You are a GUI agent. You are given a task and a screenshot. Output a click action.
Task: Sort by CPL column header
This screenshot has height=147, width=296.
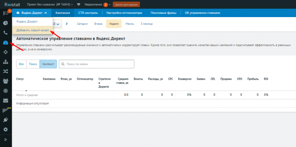[x=213, y=79]
